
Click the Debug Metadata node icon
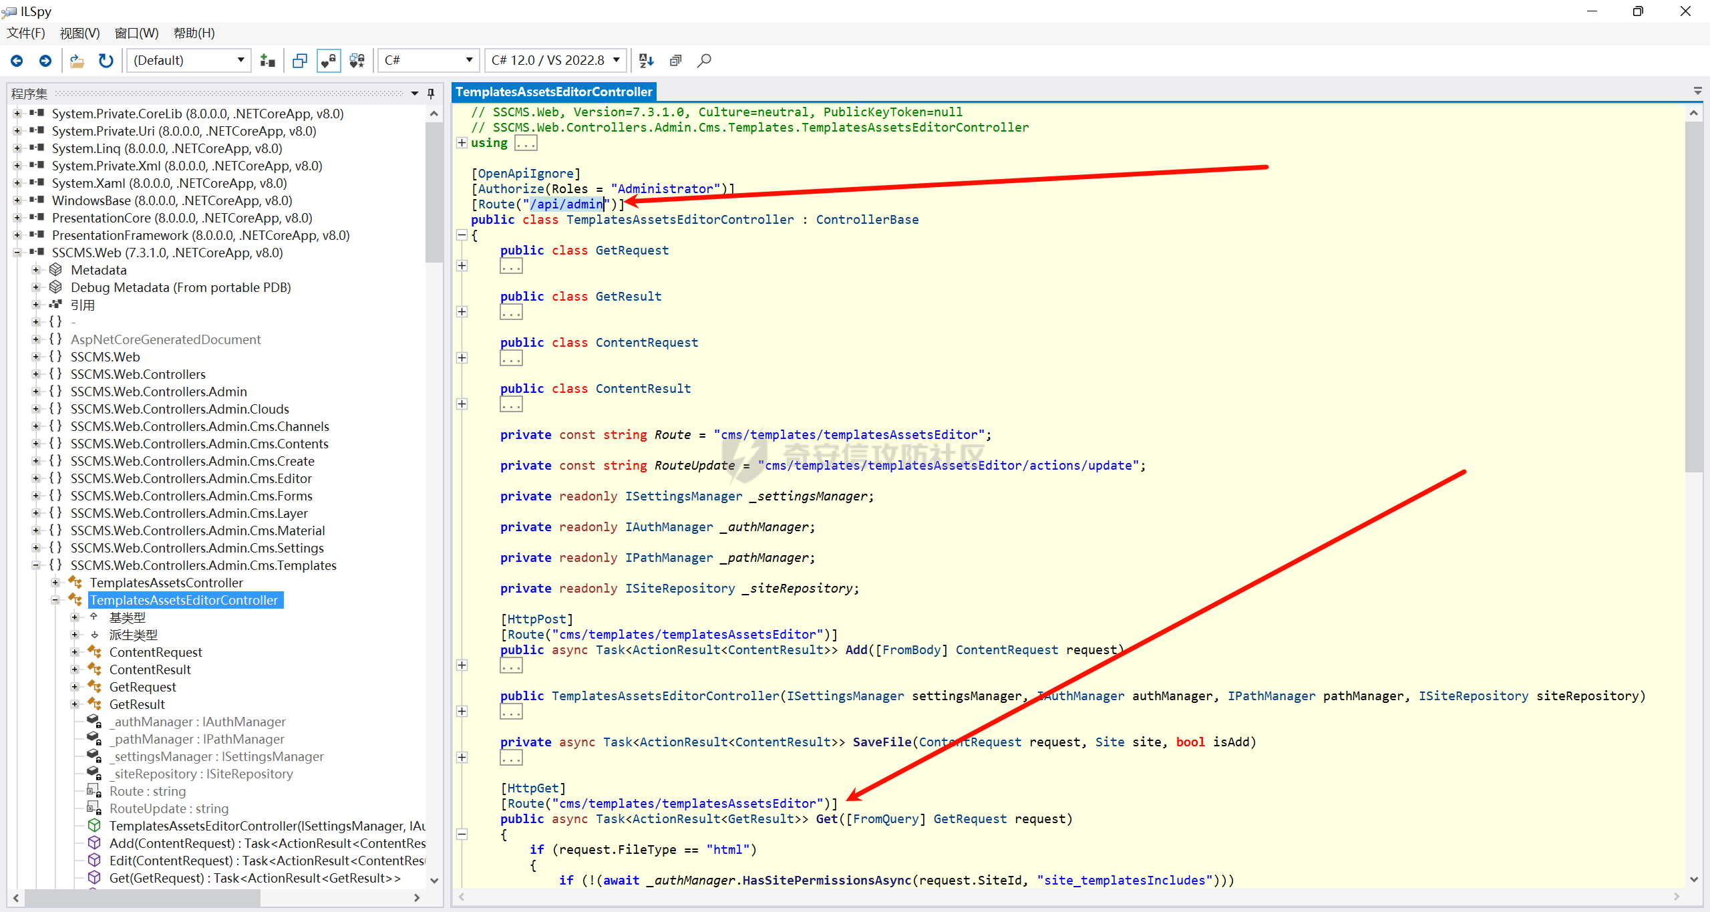click(x=56, y=287)
